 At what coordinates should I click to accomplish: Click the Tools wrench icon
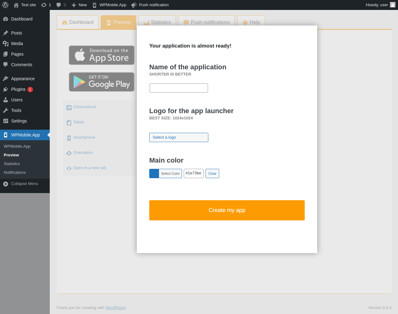coord(6,110)
